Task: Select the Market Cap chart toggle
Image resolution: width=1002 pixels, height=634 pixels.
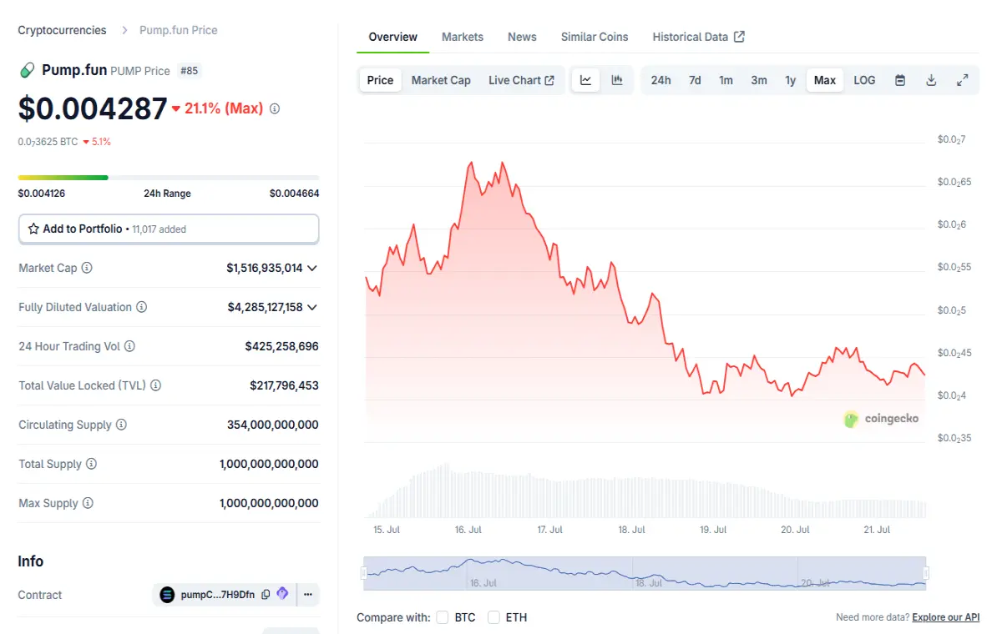Action: (x=441, y=80)
